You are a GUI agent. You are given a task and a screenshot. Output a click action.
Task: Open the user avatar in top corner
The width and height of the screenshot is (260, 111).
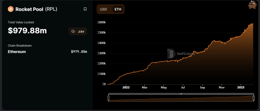252,5
